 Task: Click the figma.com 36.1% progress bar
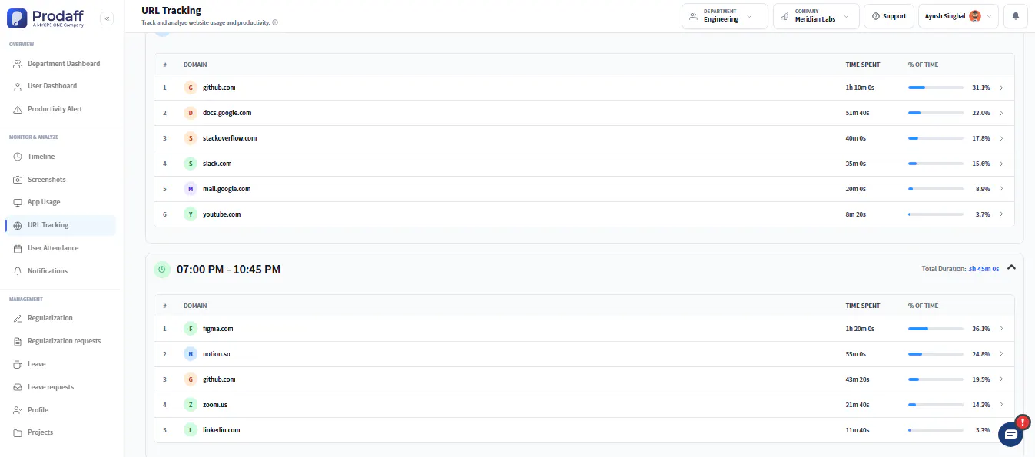tap(936, 329)
